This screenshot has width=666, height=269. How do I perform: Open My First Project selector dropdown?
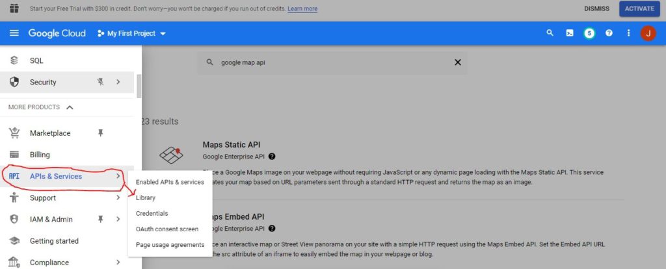pyautogui.click(x=132, y=33)
